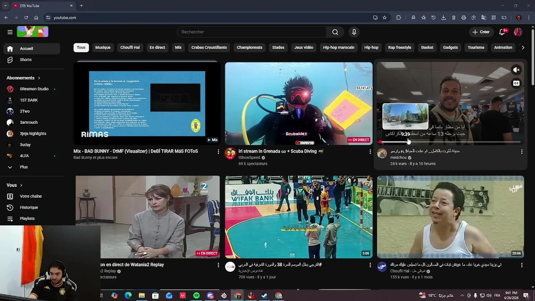
Task: Open the Choufli Hal video thumbnail
Action: [x=451, y=217]
